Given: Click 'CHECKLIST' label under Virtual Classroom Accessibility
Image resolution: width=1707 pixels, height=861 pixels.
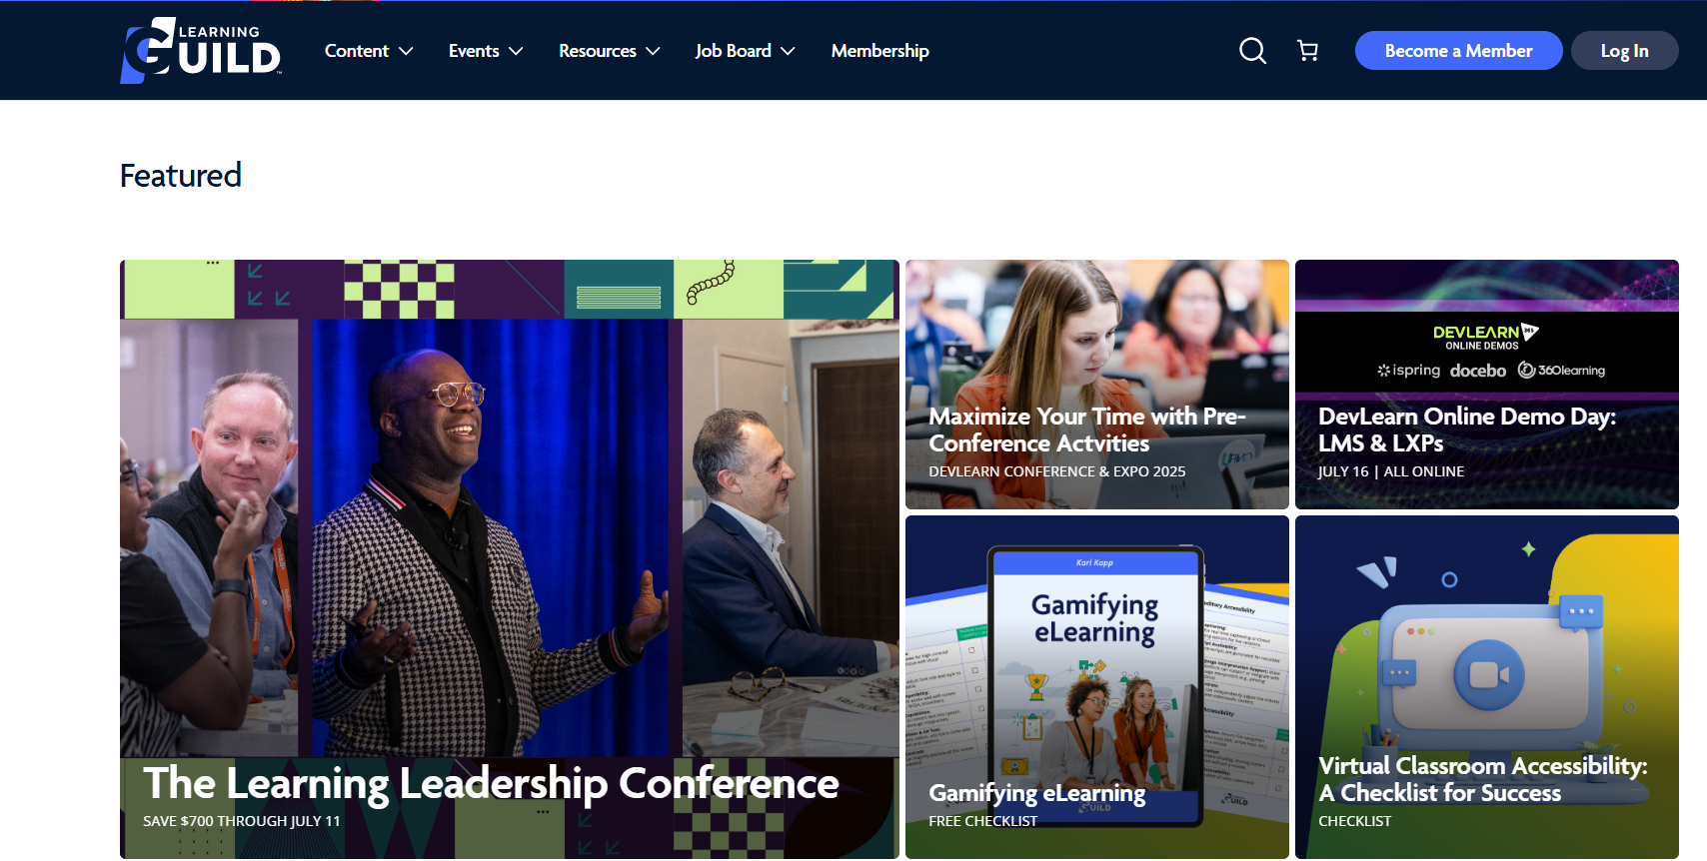Looking at the screenshot, I should point(1355,821).
